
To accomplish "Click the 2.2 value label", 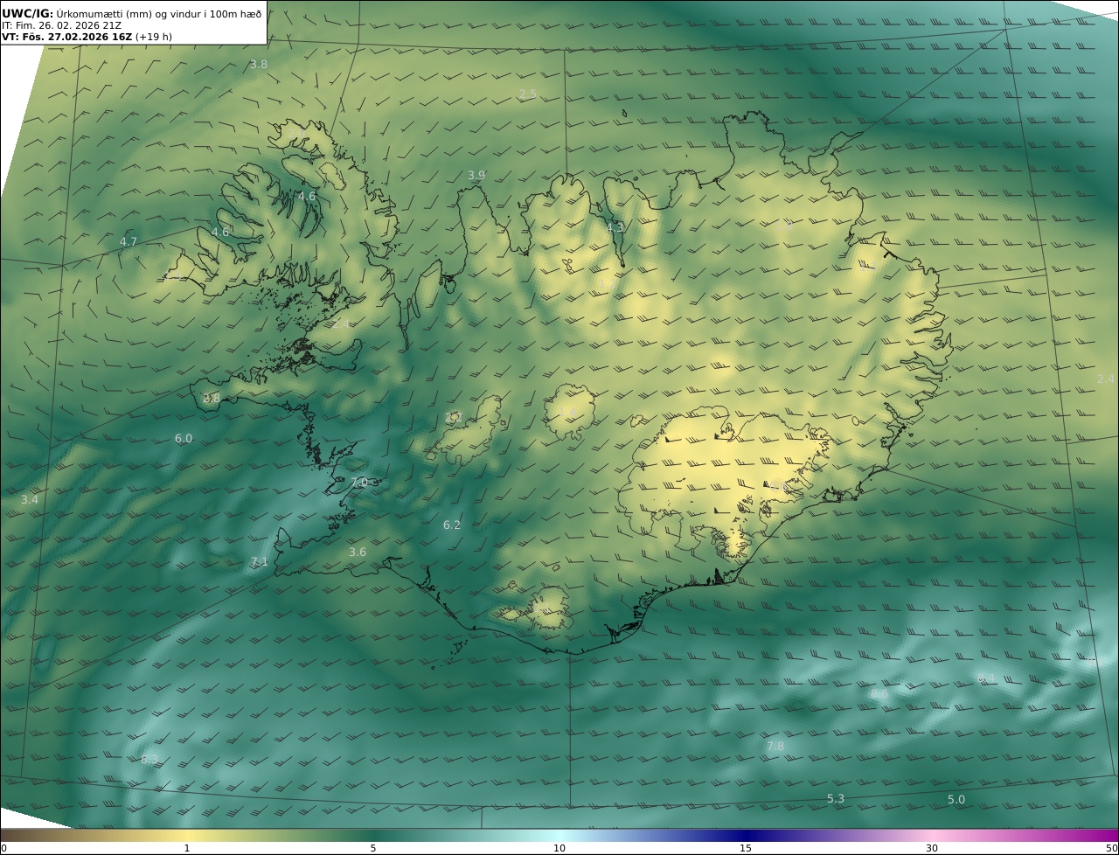I will pyautogui.click(x=453, y=418).
